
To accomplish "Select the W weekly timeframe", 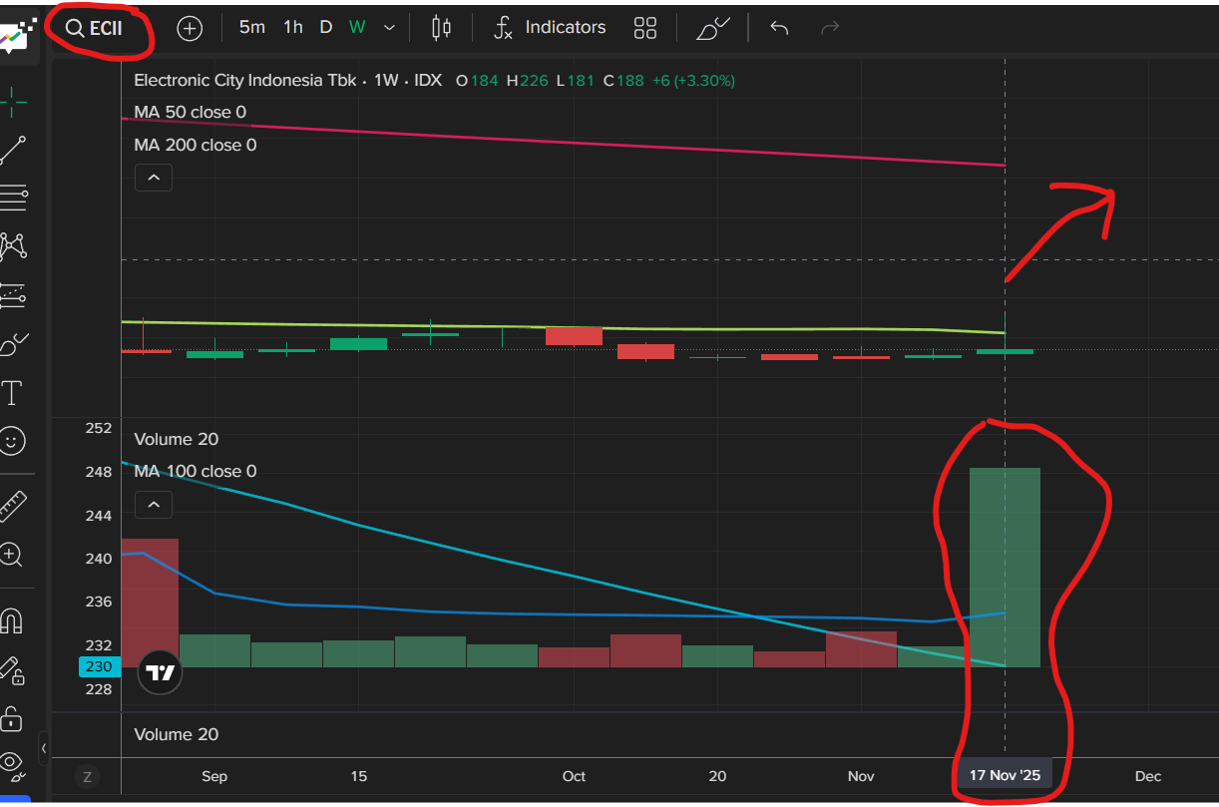I will 357,27.
